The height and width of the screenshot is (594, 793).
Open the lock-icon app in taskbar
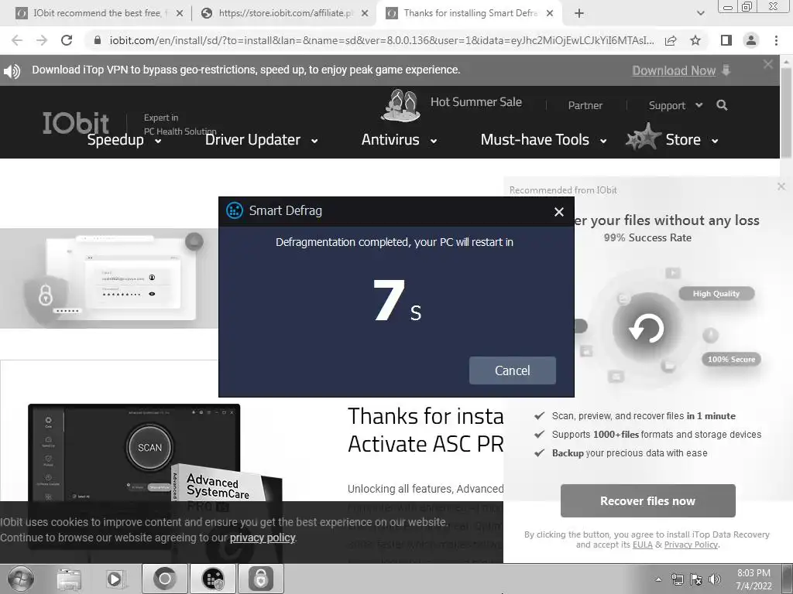click(x=260, y=579)
